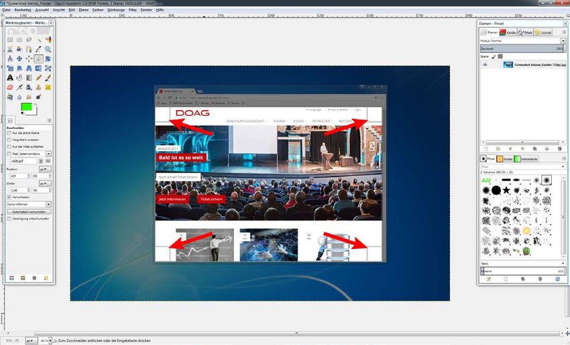Pick the Color Picker eyedropper tool
Screen dimensions: 570x345
click(38, 49)
